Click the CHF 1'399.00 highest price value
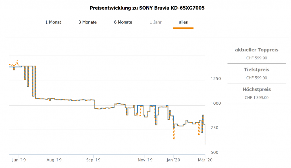291x168 pixels. click(x=257, y=98)
